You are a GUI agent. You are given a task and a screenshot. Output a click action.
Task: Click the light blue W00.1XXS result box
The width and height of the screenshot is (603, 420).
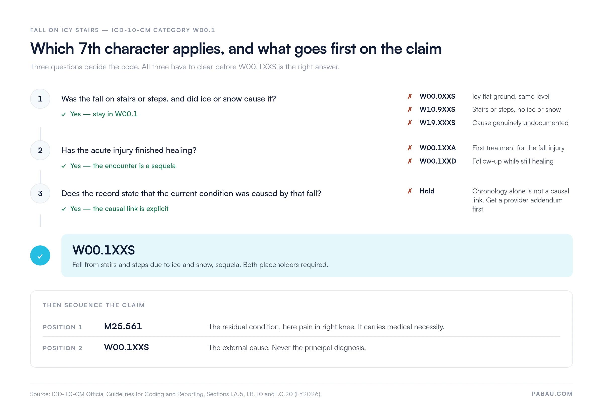[317, 255]
